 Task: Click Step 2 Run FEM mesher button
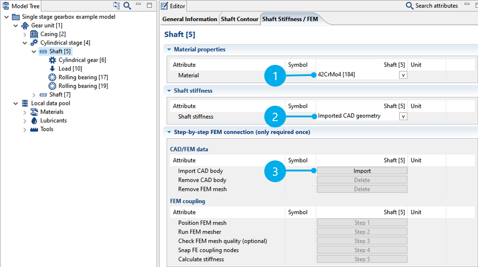(x=362, y=232)
